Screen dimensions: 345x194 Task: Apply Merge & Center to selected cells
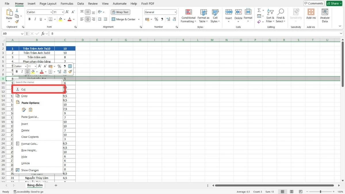(x=124, y=19)
